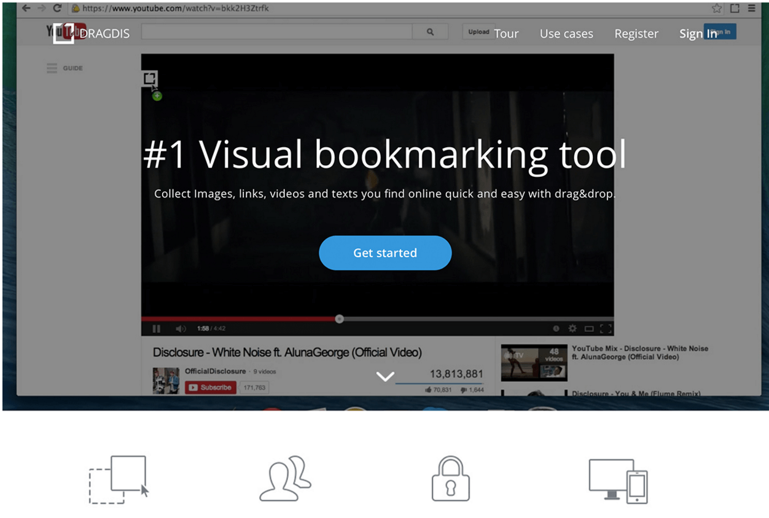This screenshot has width=769, height=518.
Task: Open the YouTube Guide menu icon
Action: tap(52, 68)
